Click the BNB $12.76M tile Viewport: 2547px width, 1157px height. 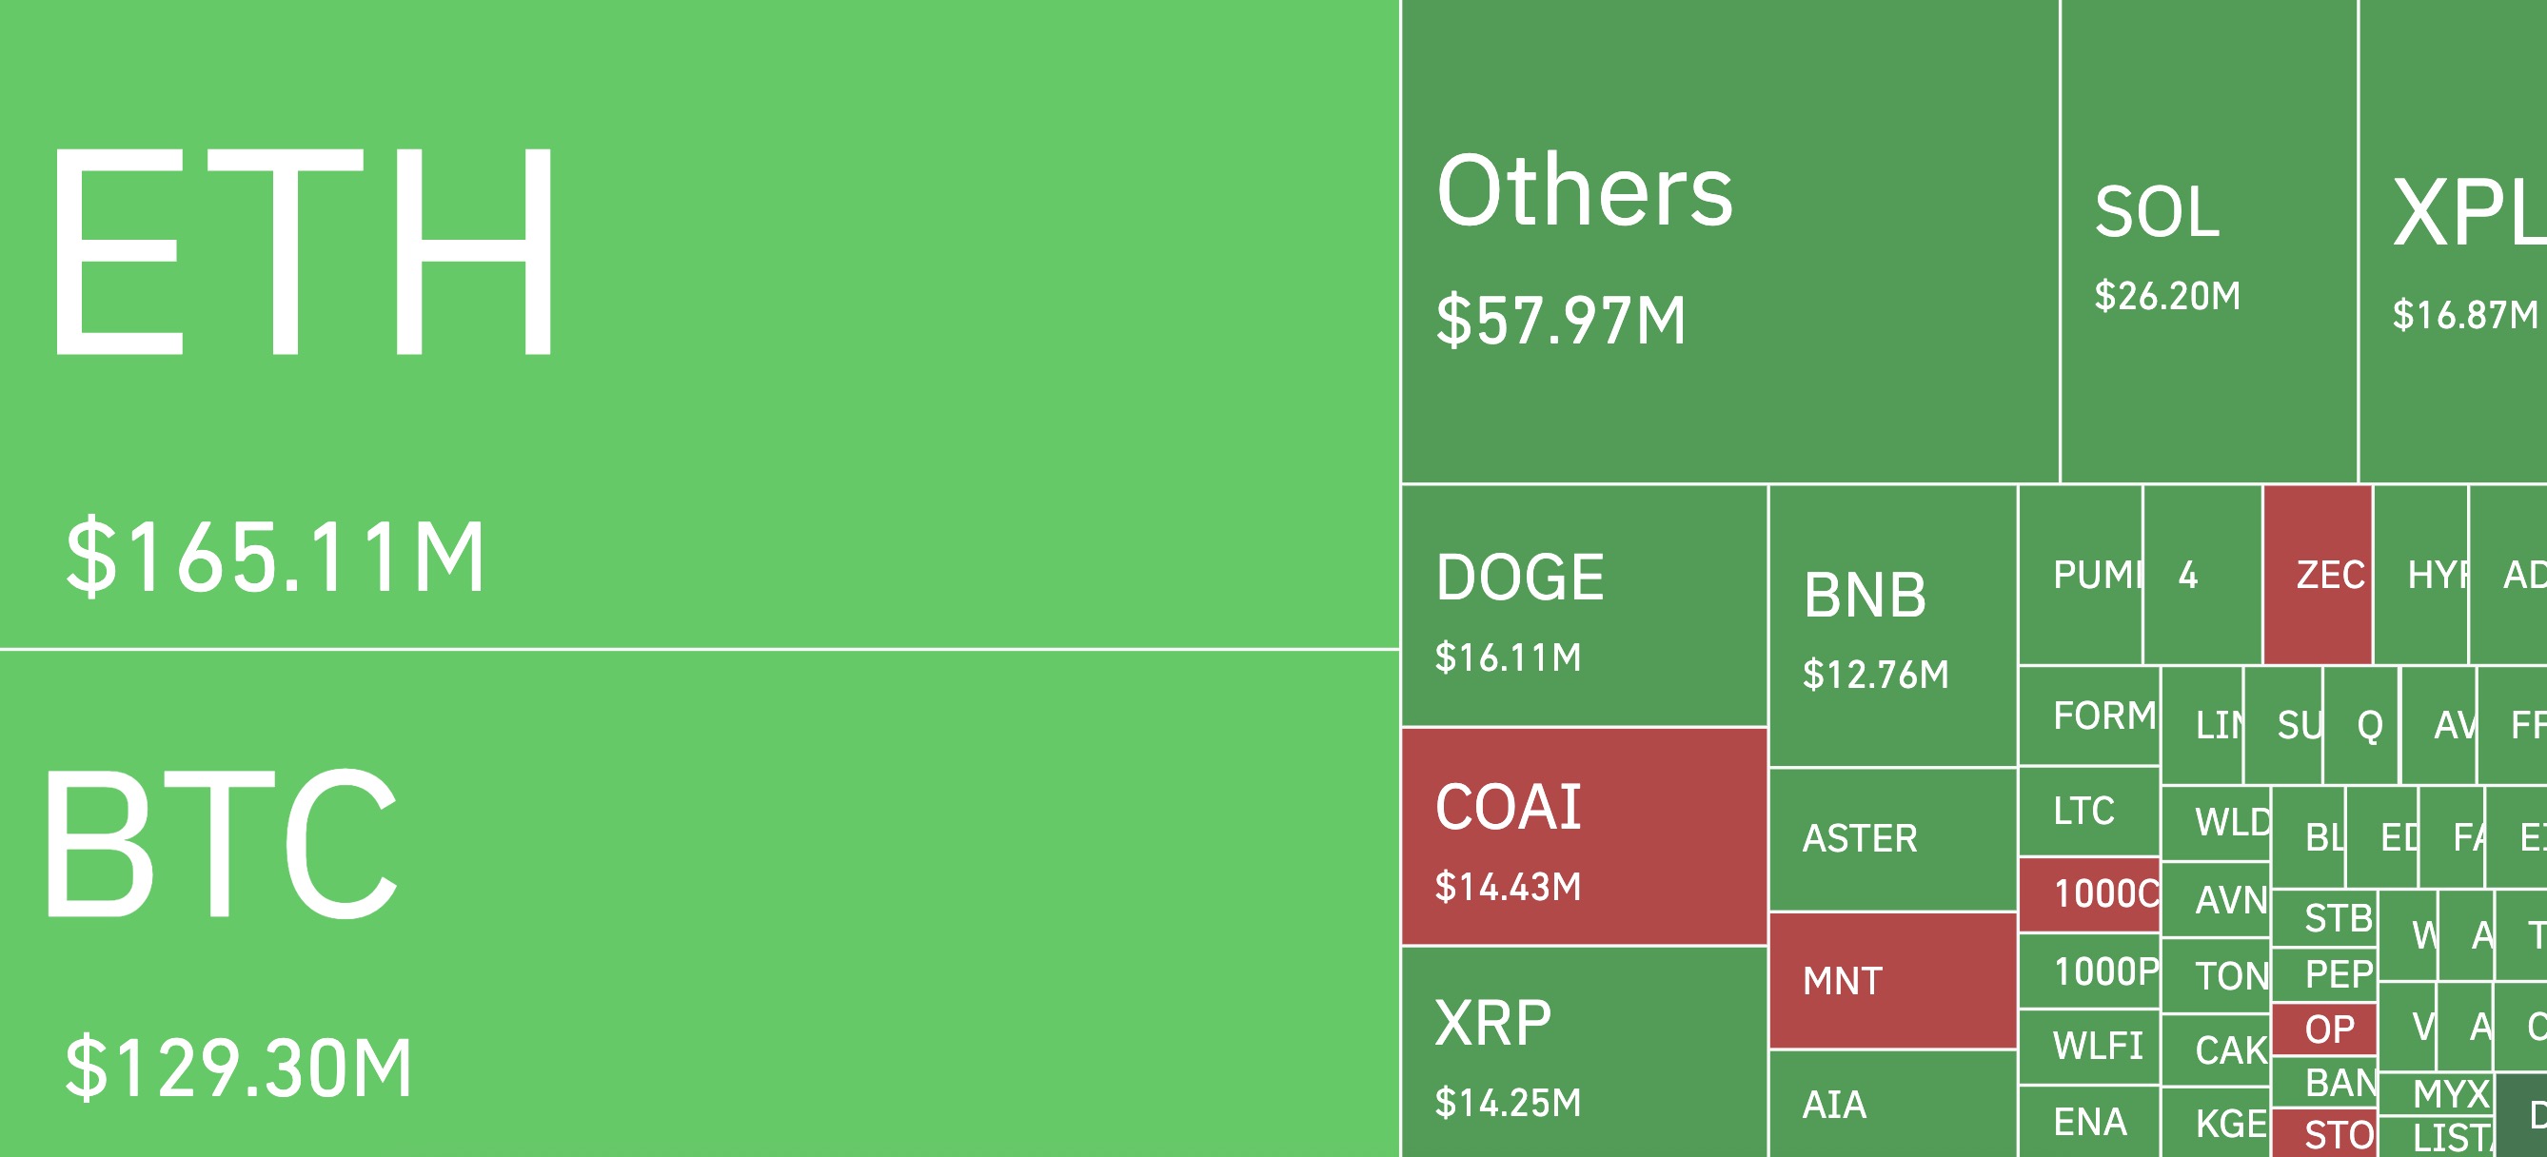(1892, 625)
